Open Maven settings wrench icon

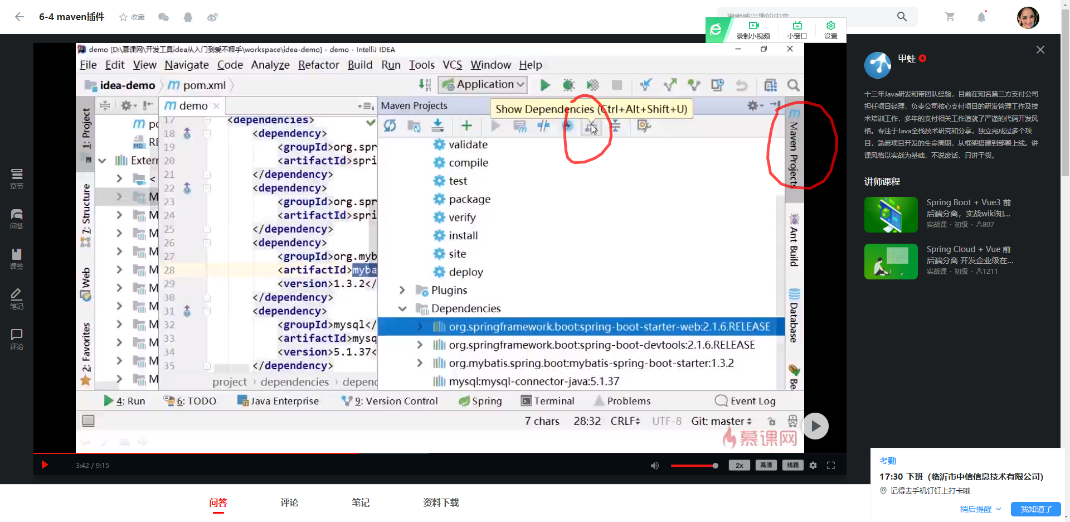pyautogui.click(x=644, y=126)
